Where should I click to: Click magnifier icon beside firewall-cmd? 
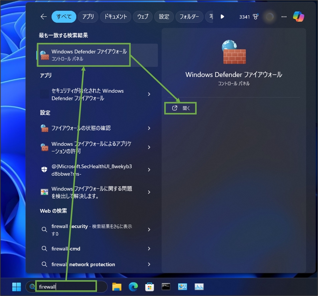click(x=45, y=249)
